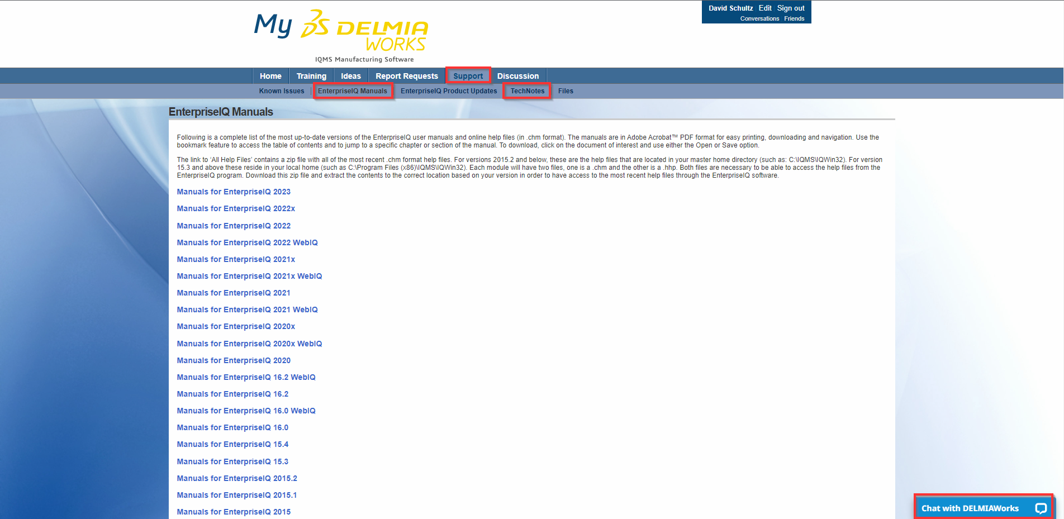Open the TechNotes submenu item
This screenshot has height=519, width=1064.
(528, 91)
